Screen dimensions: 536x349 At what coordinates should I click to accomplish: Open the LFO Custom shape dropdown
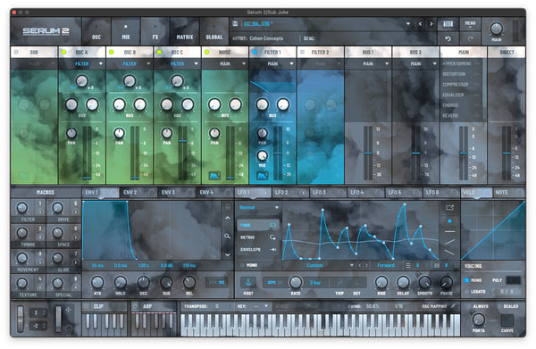click(318, 265)
